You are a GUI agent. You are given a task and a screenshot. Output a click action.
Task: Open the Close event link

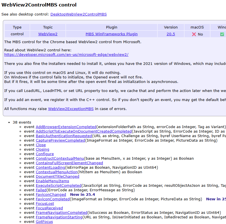click(41, 145)
